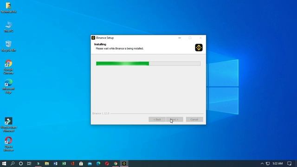Click the Binance Setup title bar icon
Screen dimensions: 297x167
93,38
